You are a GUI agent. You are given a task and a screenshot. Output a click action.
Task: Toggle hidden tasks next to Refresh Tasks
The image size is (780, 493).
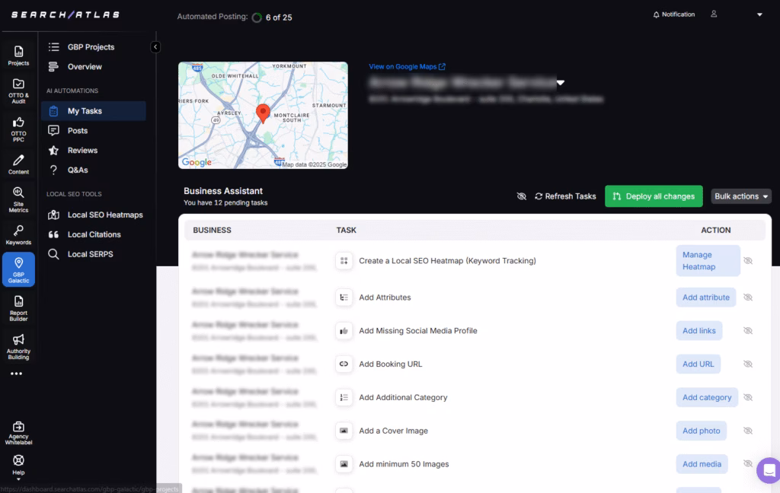click(522, 196)
